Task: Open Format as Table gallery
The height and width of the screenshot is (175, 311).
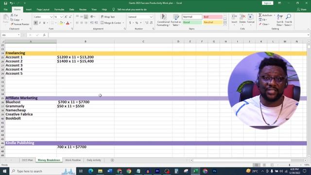Action: [x=176, y=20]
